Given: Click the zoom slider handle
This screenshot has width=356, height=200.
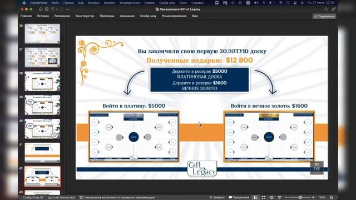Looking at the screenshot, I should 300,198.
